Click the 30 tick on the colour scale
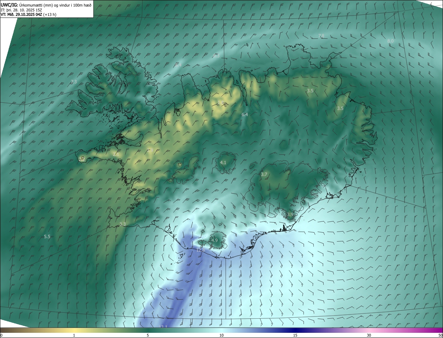This screenshot has height=338, width=443. pyautogui.click(x=369, y=335)
